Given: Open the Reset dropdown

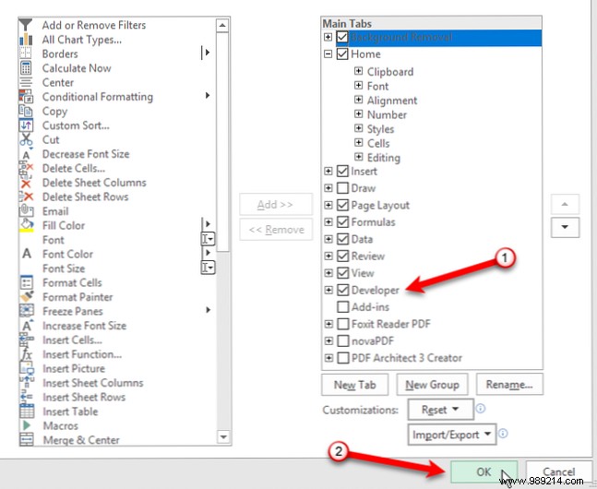Looking at the screenshot, I should click(440, 410).
